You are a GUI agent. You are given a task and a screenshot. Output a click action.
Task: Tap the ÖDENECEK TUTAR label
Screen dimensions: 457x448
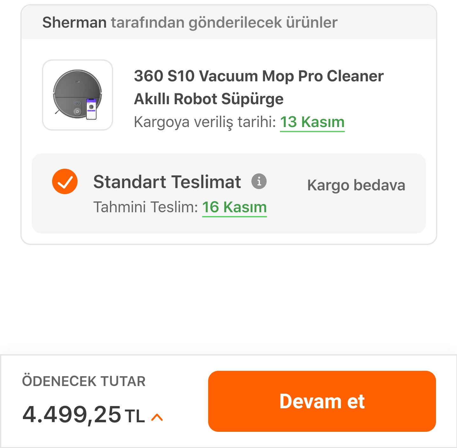[x=84, y=381]
